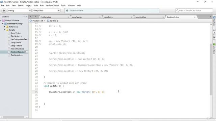Open the document tab list dropdown arrow
This screenshot has height=121, width=216.
(210, 17)
